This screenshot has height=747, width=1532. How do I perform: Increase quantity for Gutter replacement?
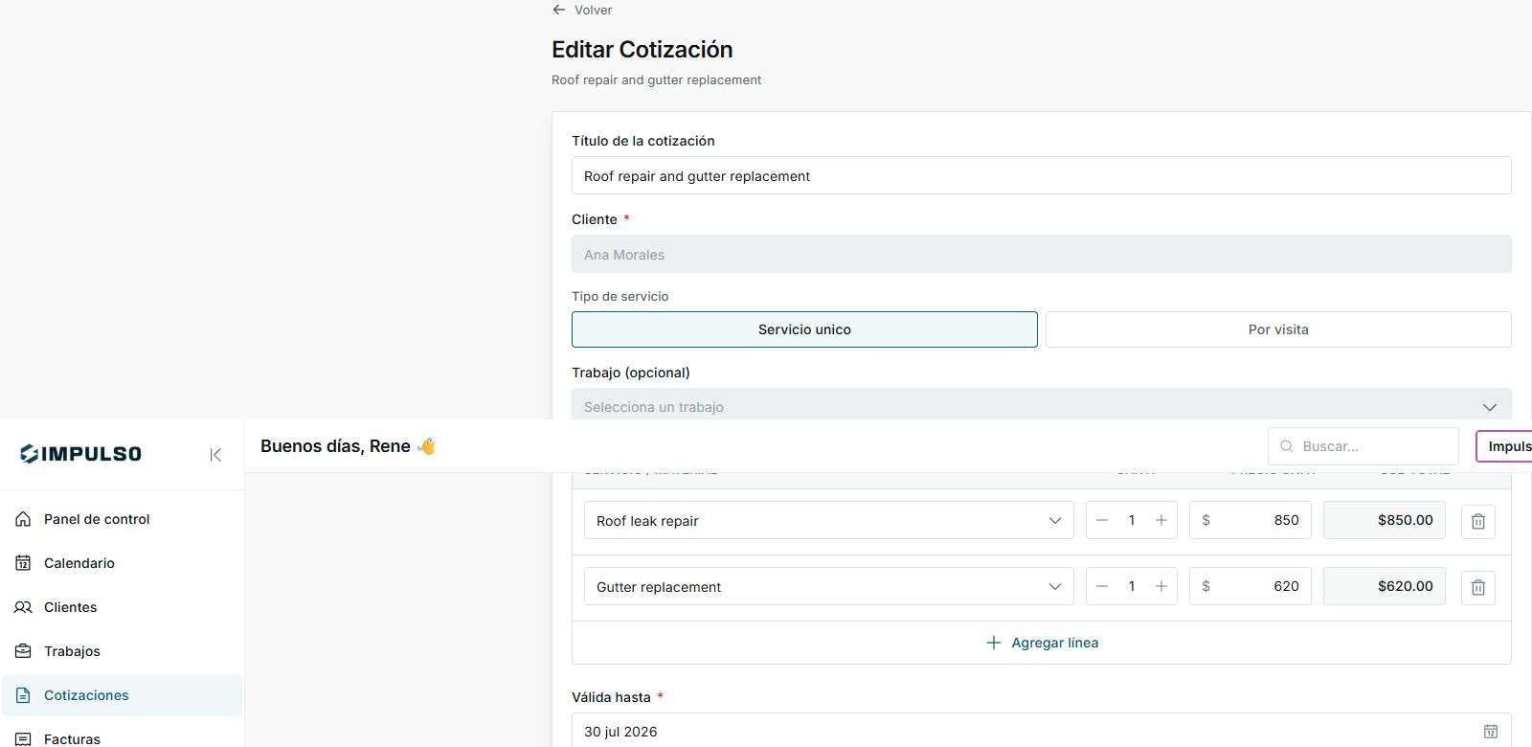(1160, 586)
